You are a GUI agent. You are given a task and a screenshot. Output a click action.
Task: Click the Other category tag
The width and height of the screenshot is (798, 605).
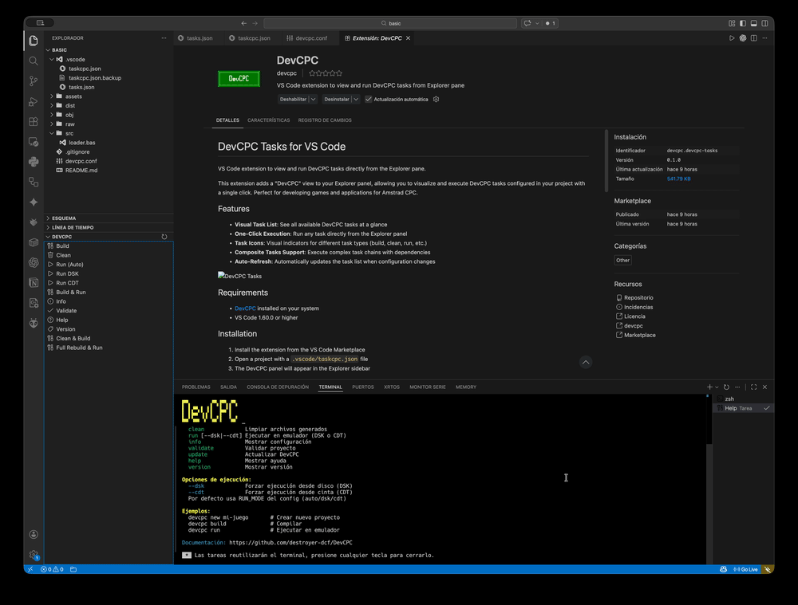point(623,261)
